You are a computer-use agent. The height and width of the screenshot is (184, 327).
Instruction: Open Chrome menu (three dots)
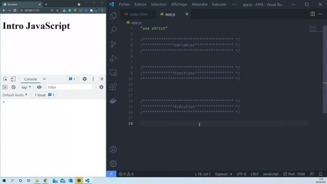pos(102,10)
